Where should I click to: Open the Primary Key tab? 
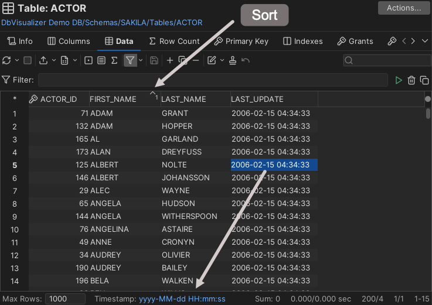pos(241,41)
